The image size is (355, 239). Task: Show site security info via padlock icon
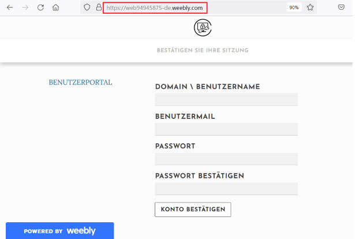point(99,8)
